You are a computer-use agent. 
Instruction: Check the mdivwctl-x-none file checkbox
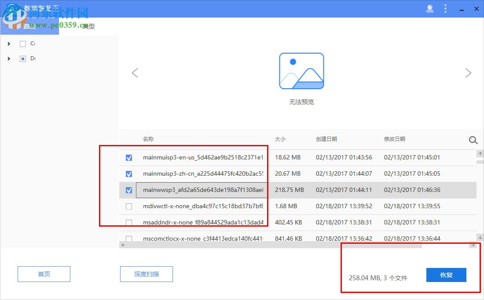pos(128,206)
